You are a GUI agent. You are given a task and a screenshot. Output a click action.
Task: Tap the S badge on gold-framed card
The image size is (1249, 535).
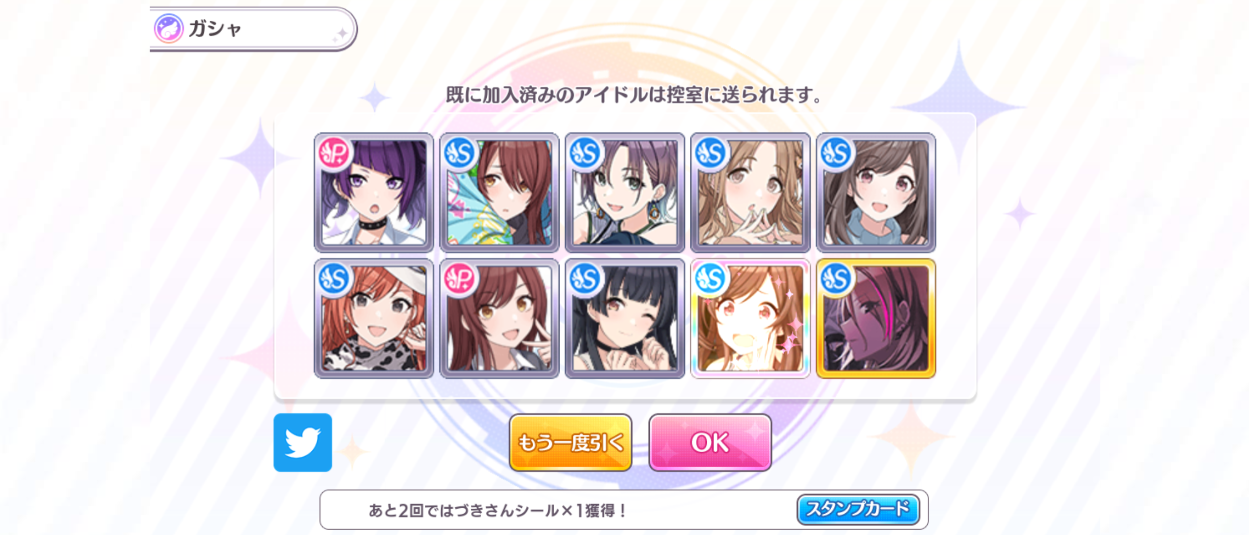(x=836, y=278)
